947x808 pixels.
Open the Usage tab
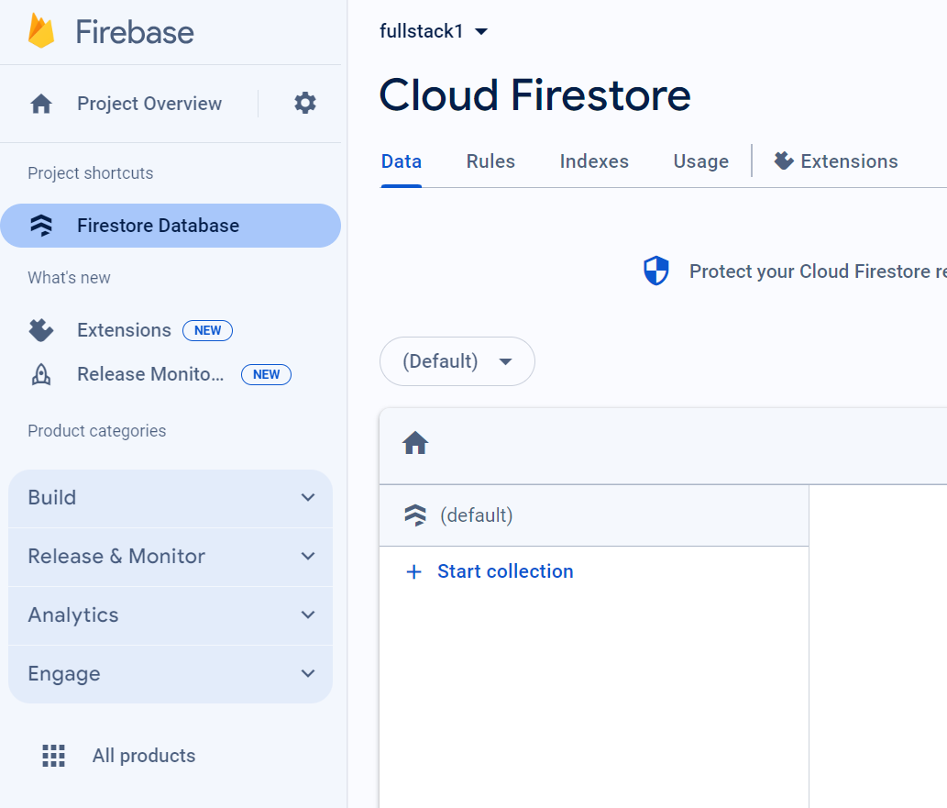pos(699,160)
